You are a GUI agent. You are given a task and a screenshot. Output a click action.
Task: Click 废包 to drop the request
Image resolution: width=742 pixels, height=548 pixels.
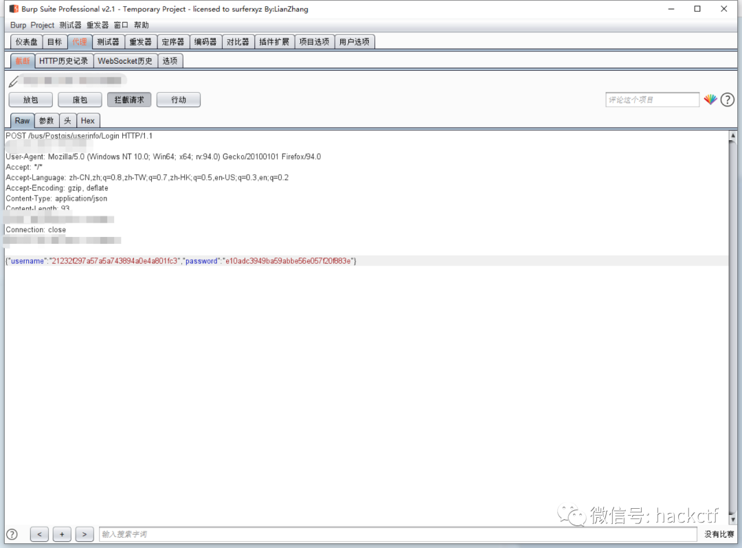[x=80, y=100]
